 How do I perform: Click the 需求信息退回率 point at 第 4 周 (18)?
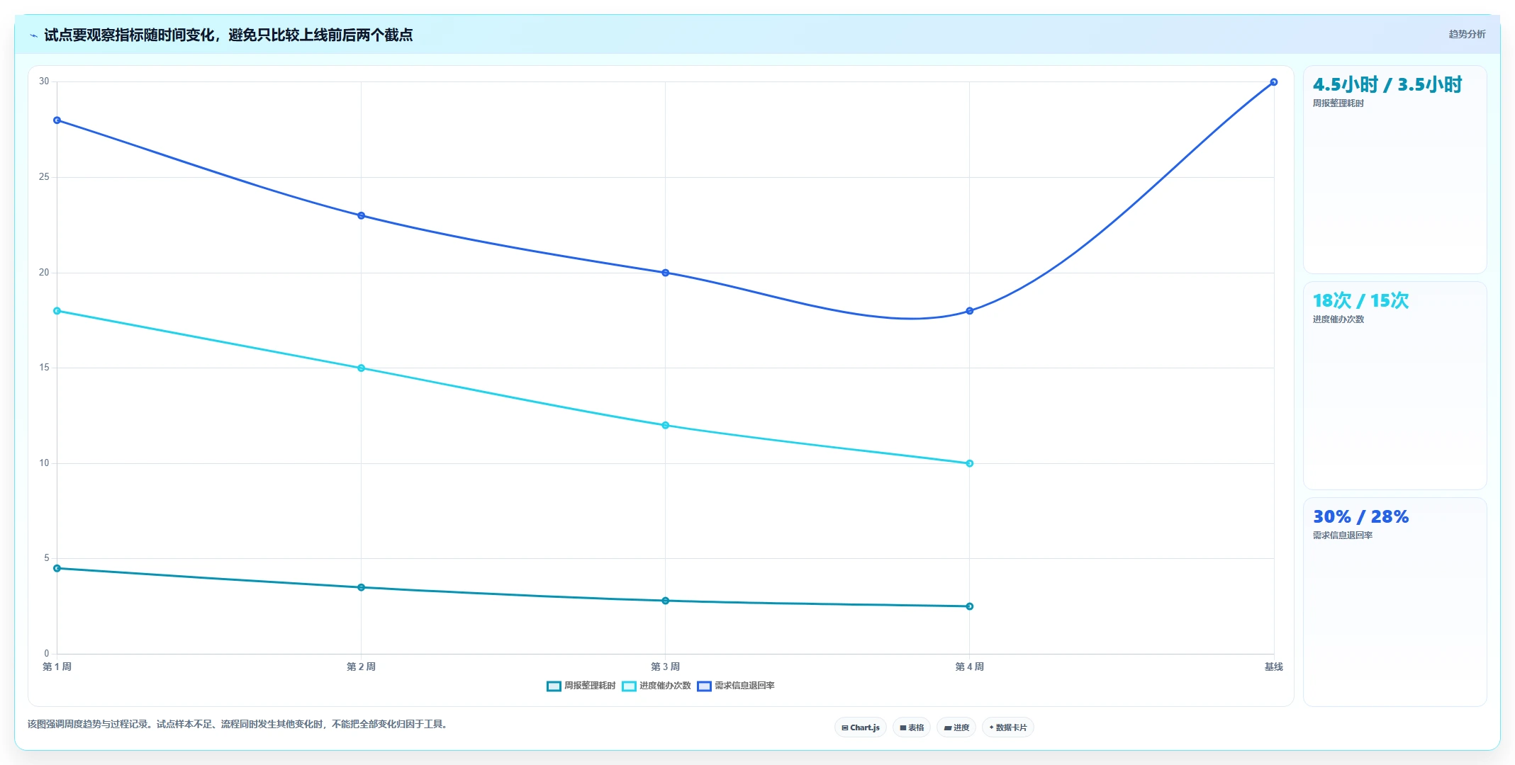(x=970, y=311)
